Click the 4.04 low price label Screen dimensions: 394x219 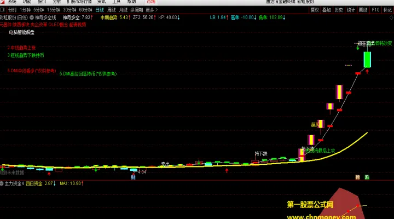point(142,172)
